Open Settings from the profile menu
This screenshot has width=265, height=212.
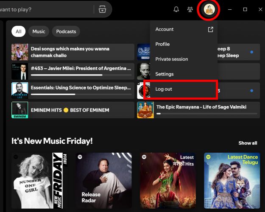tap(184, 74)
